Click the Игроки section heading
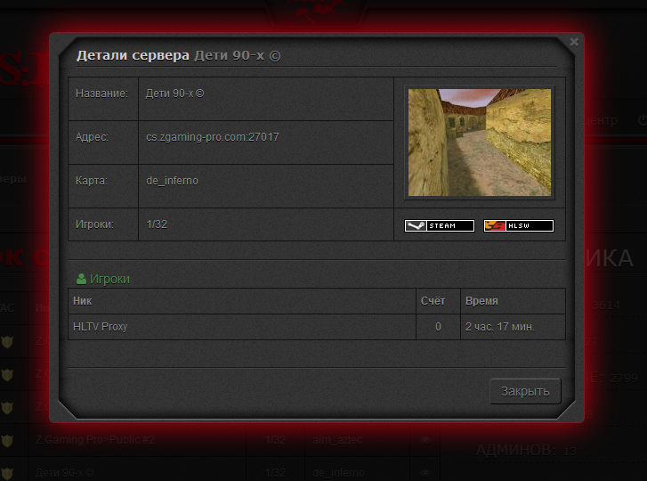 [109, 279]
